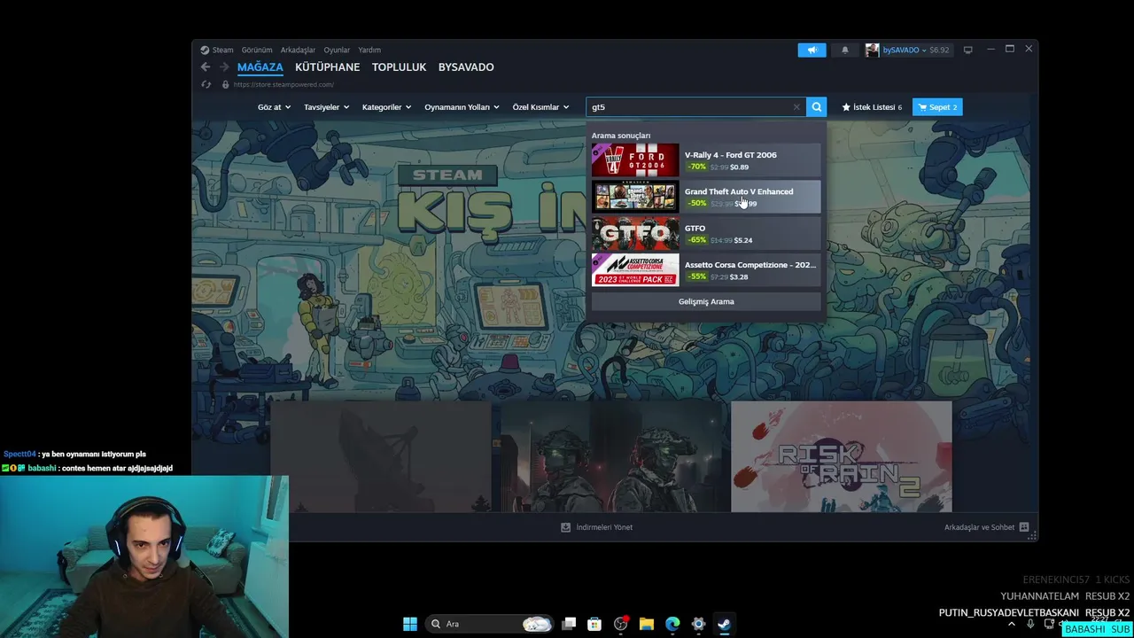This screenshot has height=638, width=1134.
Task: Click the Steam announcements megaphone icon
Action: click(x=812, y=50)
